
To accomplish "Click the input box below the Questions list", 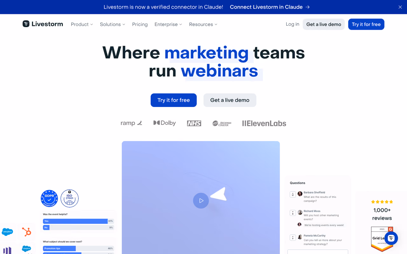I will (x=318, y=252).
